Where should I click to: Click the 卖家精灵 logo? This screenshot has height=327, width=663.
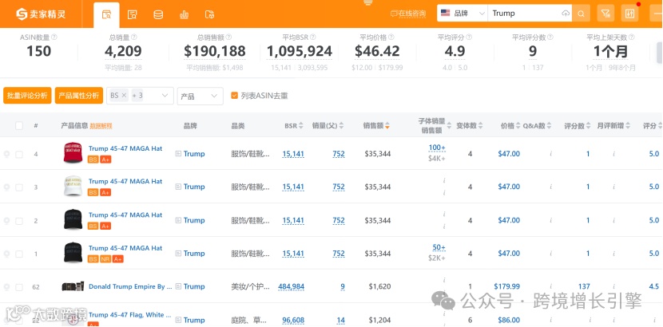pos(41,14)
